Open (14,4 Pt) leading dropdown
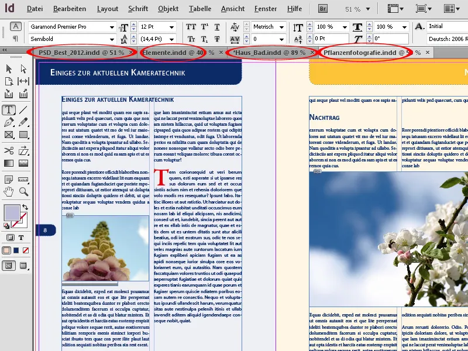 [x=171, y=39]
